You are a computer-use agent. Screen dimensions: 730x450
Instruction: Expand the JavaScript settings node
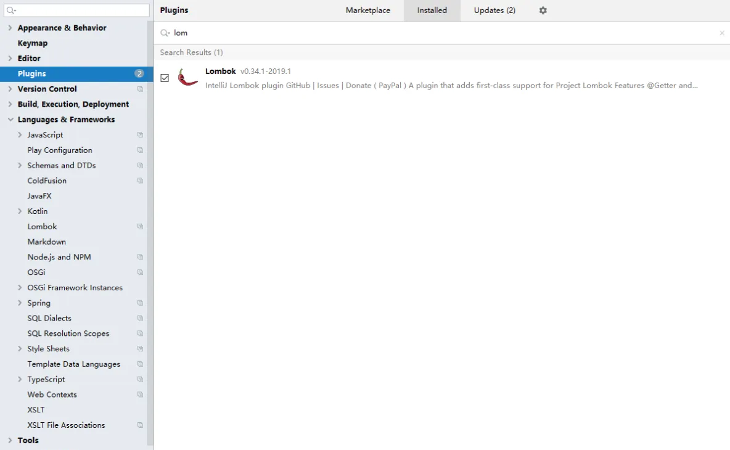(x=20, y=135)
